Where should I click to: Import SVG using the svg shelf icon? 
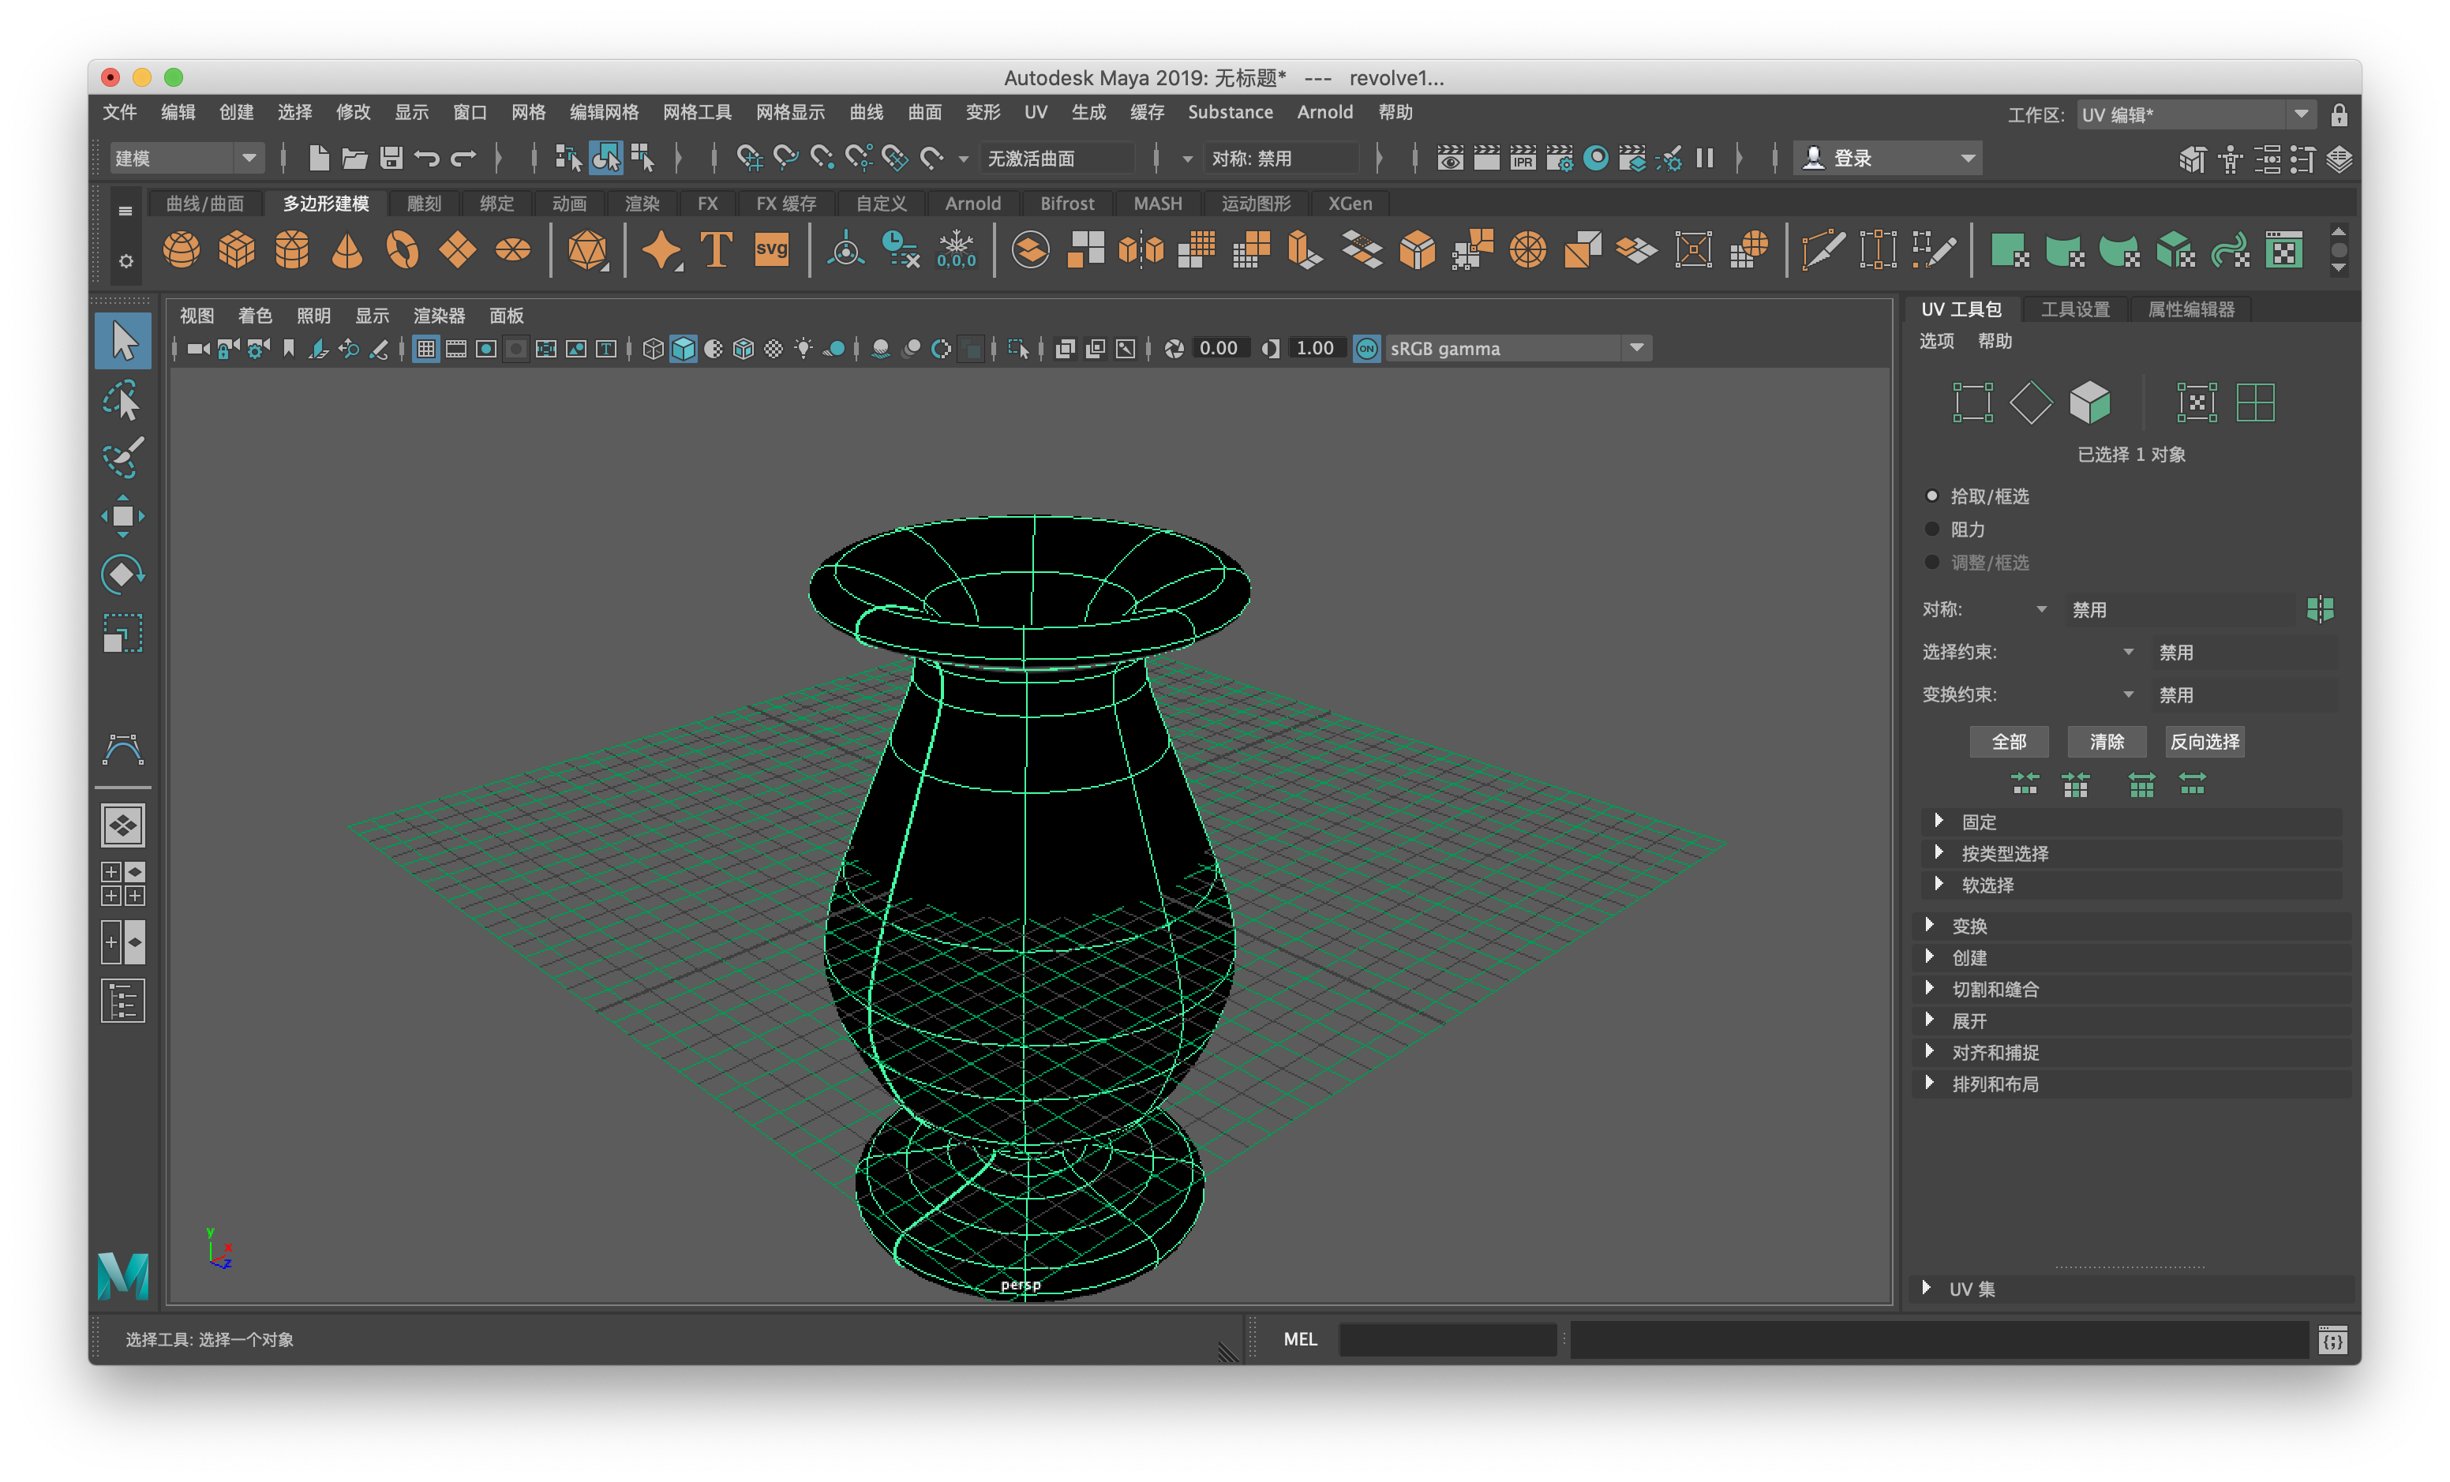click(x=772, y=249)
